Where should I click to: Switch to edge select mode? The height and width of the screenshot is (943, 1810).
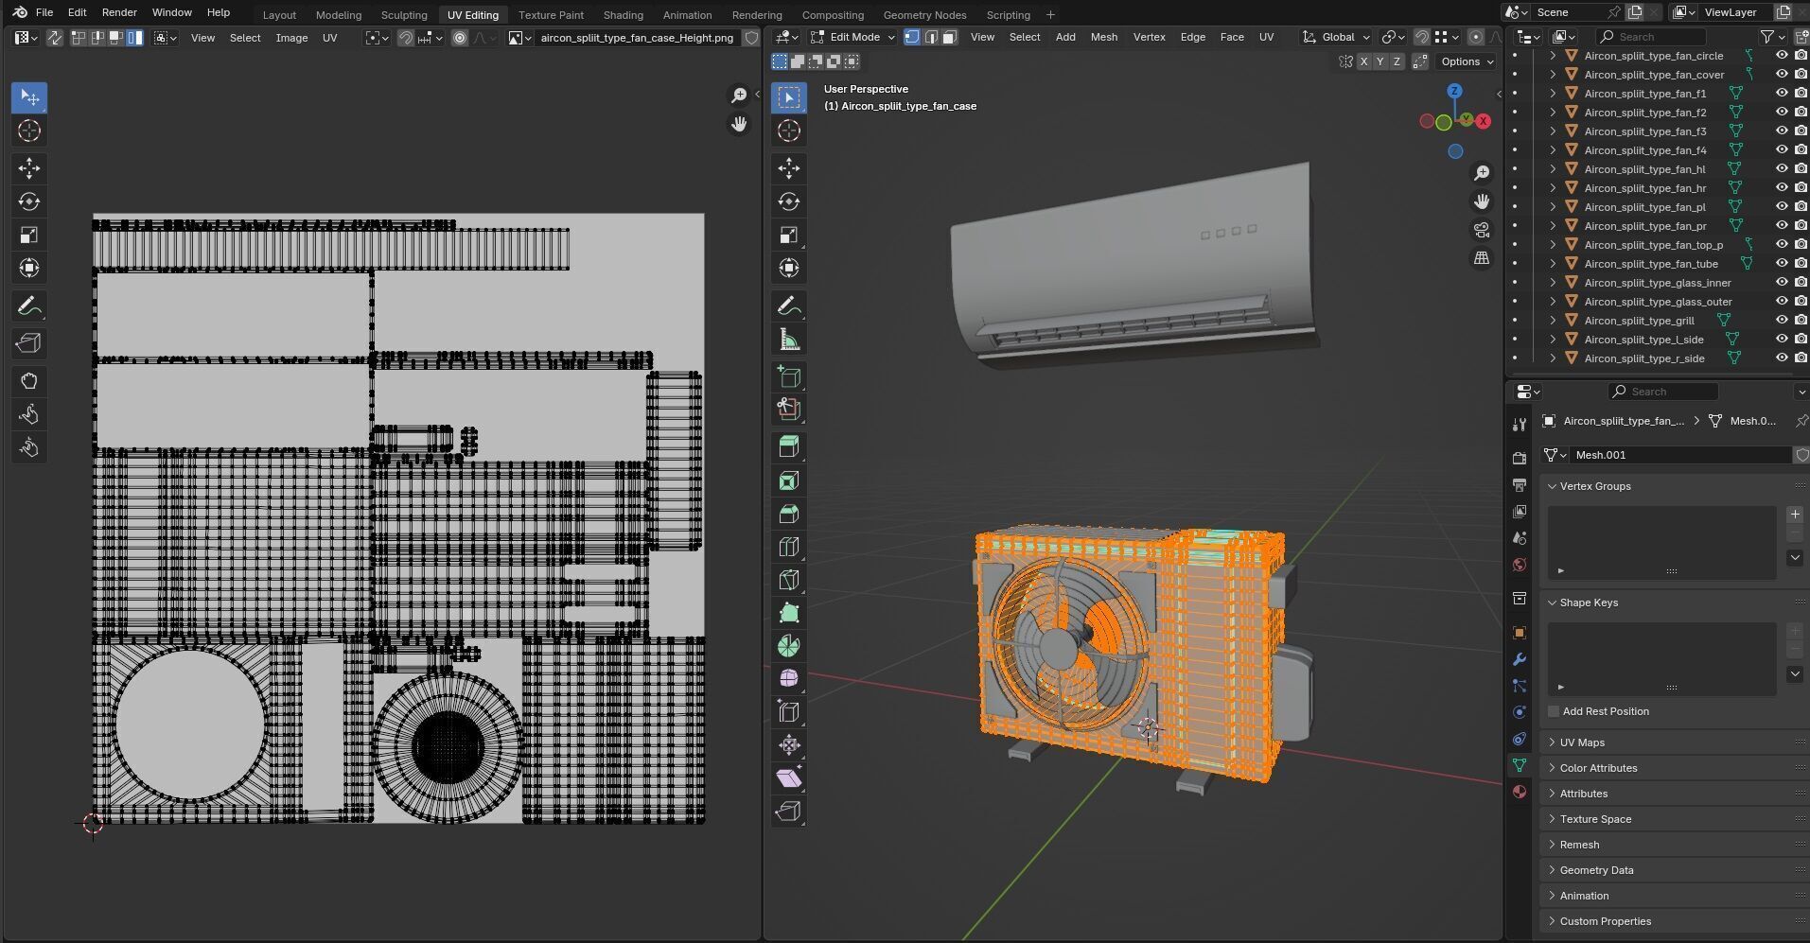pos(931,37)
